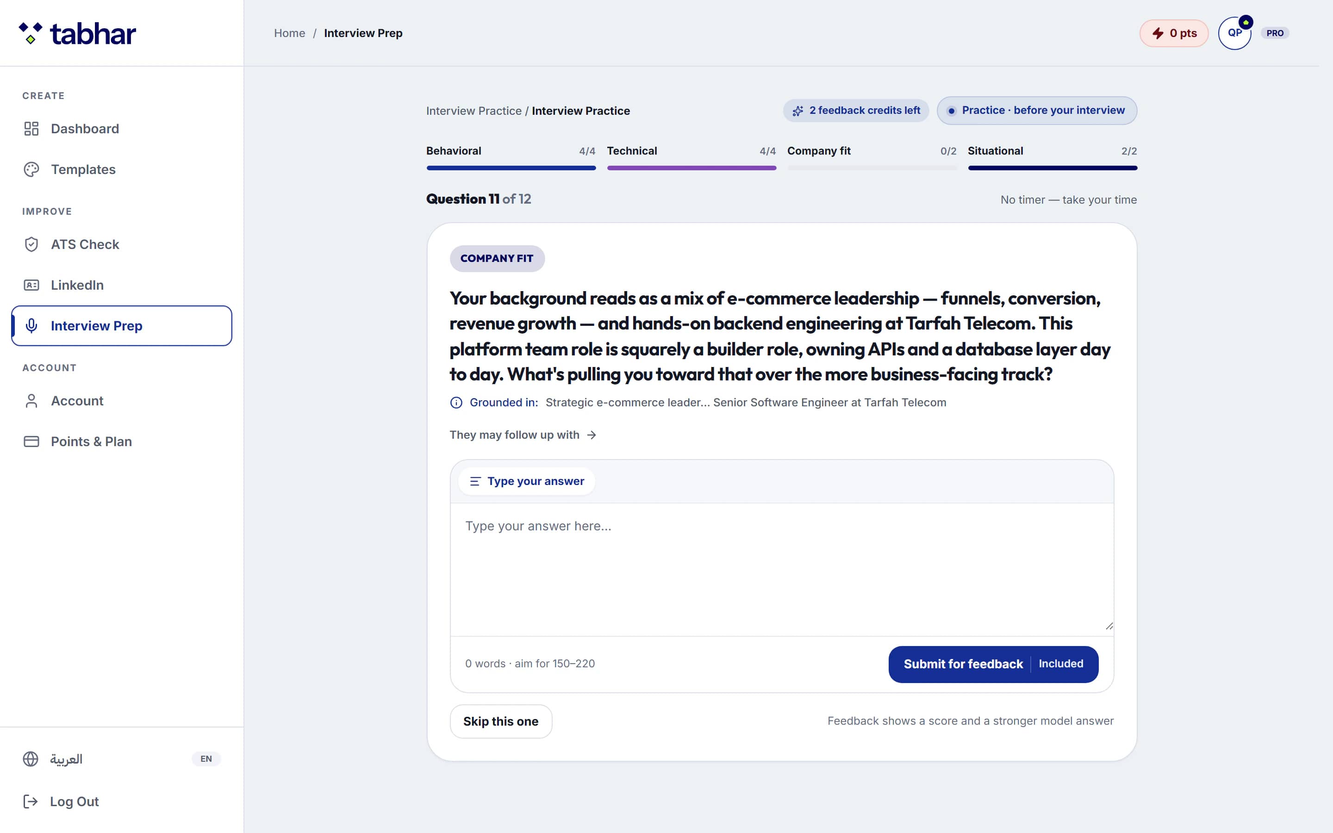Click the sparkle feedback credits icon
The width and height of the screenshot is (1333, 833).
797,111
